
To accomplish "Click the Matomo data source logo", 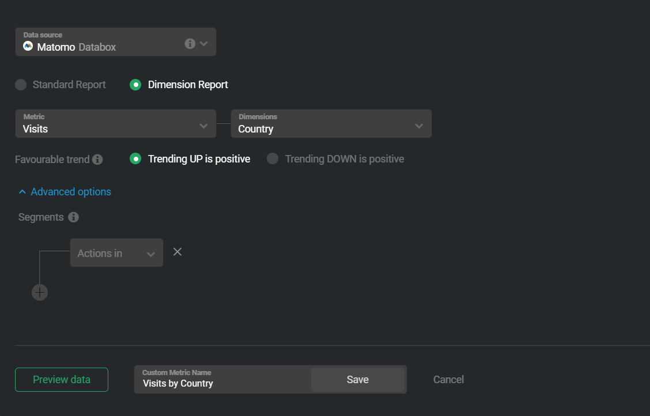I will coord(27,46).
